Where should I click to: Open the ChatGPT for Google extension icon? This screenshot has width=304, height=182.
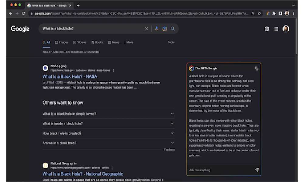(x=268, y=14)
